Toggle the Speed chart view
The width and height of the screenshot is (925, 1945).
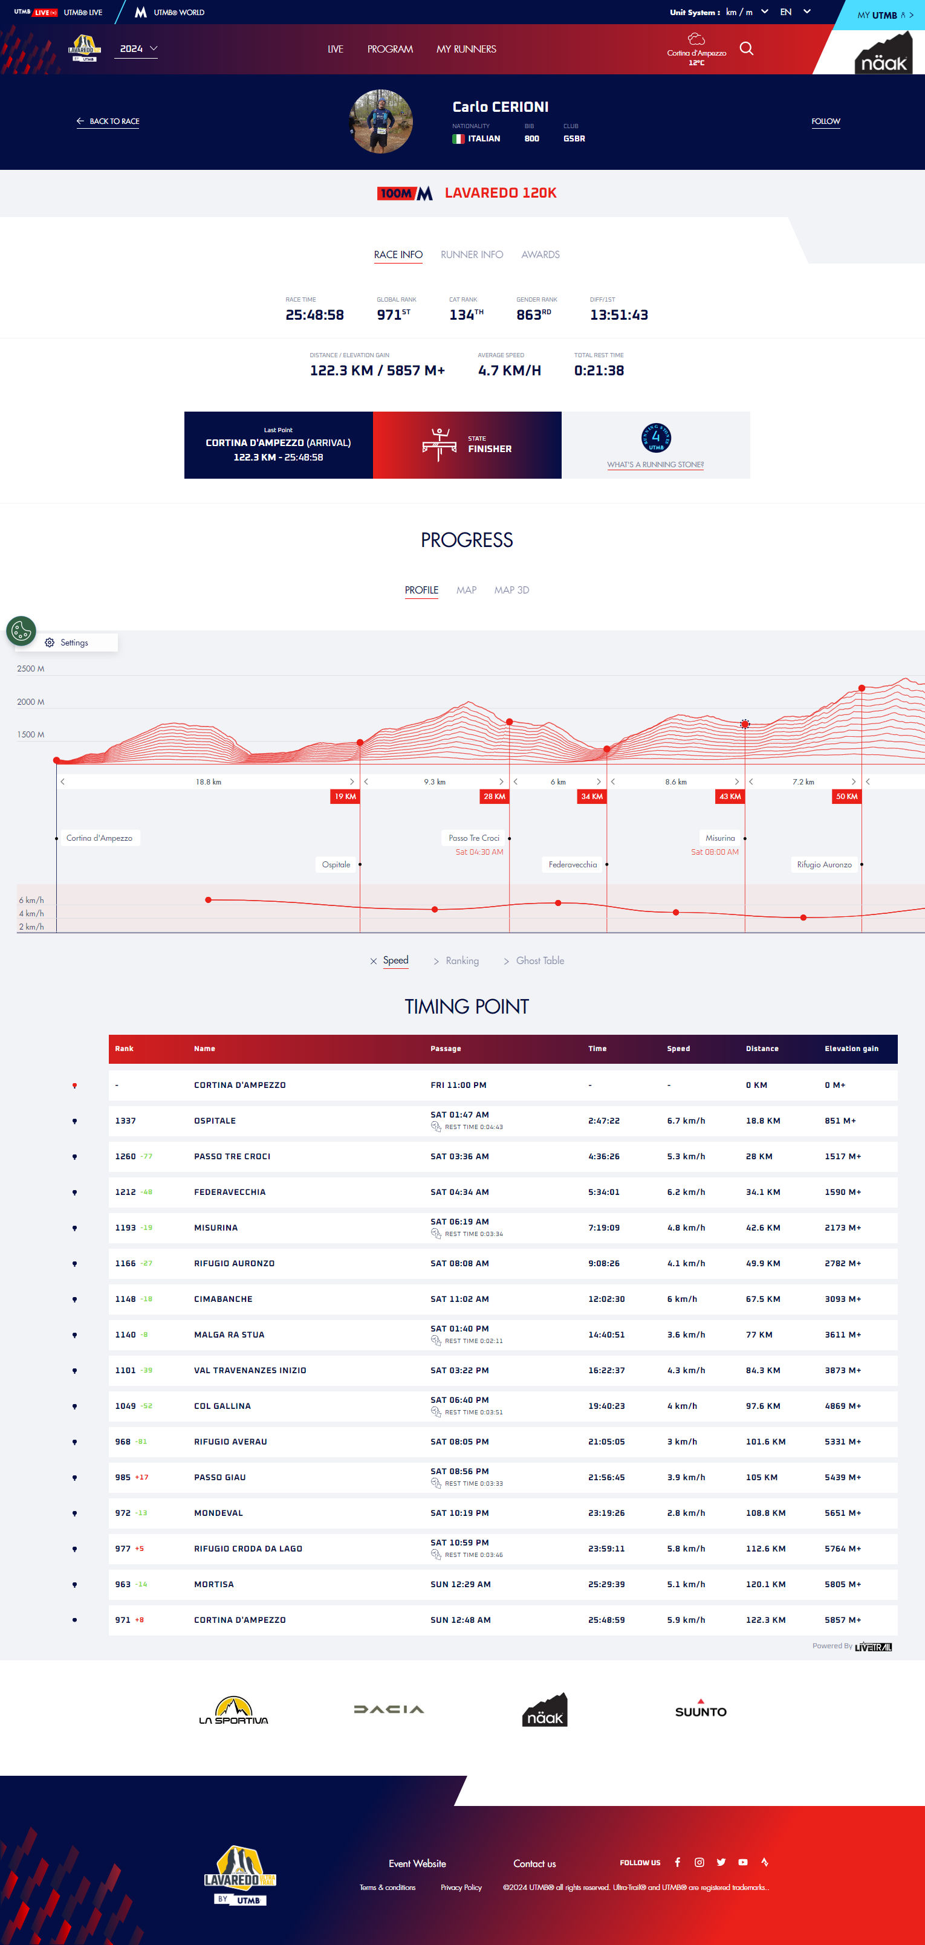tap(395, 960)
